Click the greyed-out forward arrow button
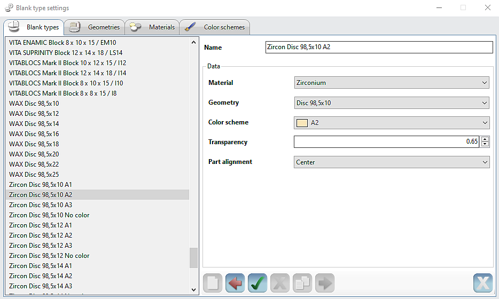The width and height of the screenshot is (499, 299). [x=325, y=283]
